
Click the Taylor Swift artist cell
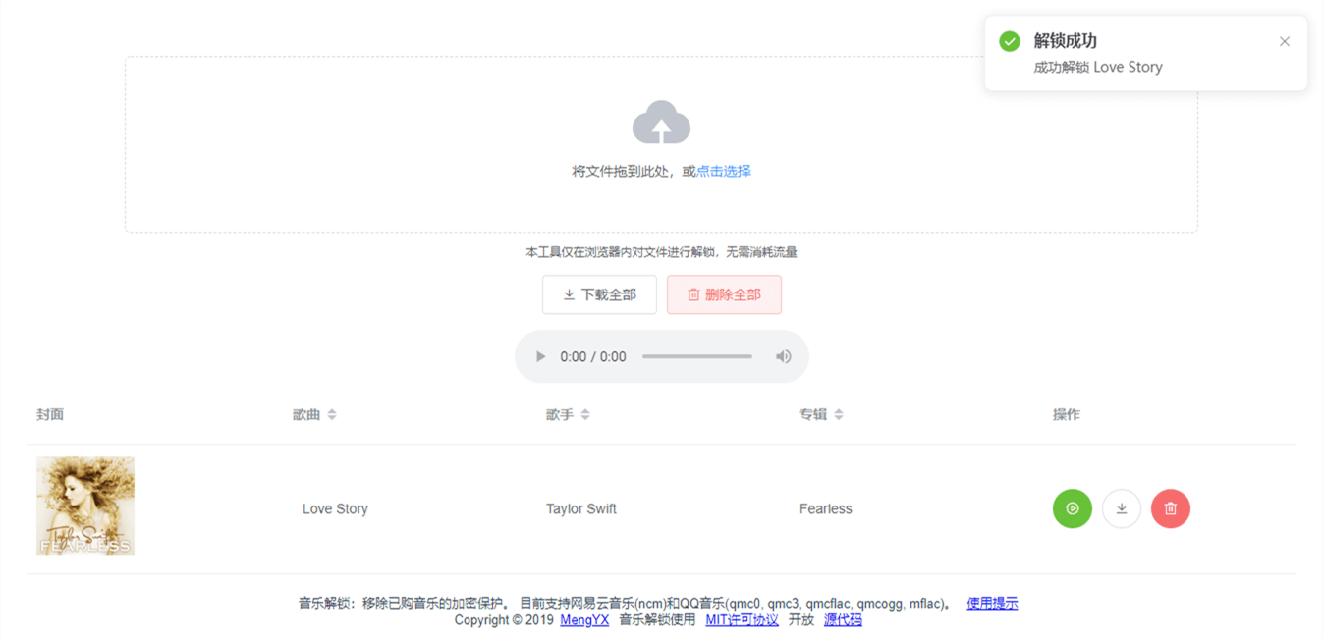click(x=581, y=508)
